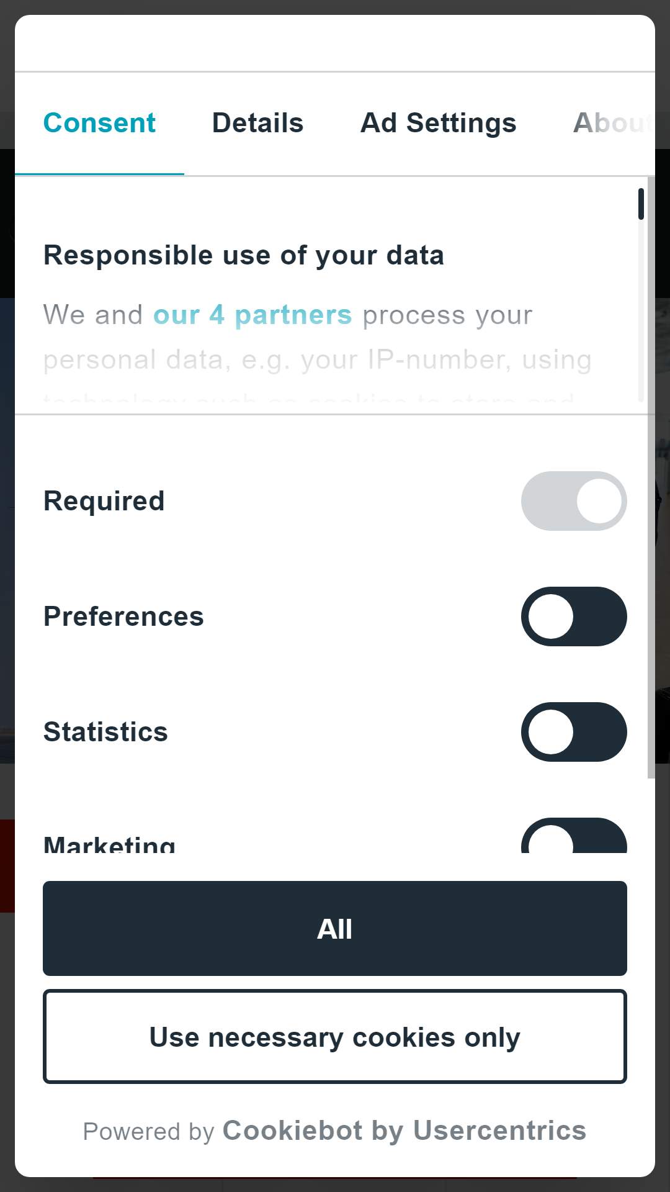Click the Marketing category label
The image size is (670, 1192).
click(x=109, y=844)
